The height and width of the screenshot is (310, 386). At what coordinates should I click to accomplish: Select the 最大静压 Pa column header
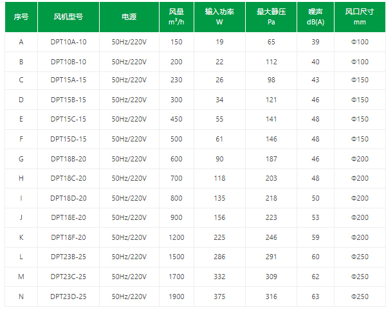click(271, 17)
